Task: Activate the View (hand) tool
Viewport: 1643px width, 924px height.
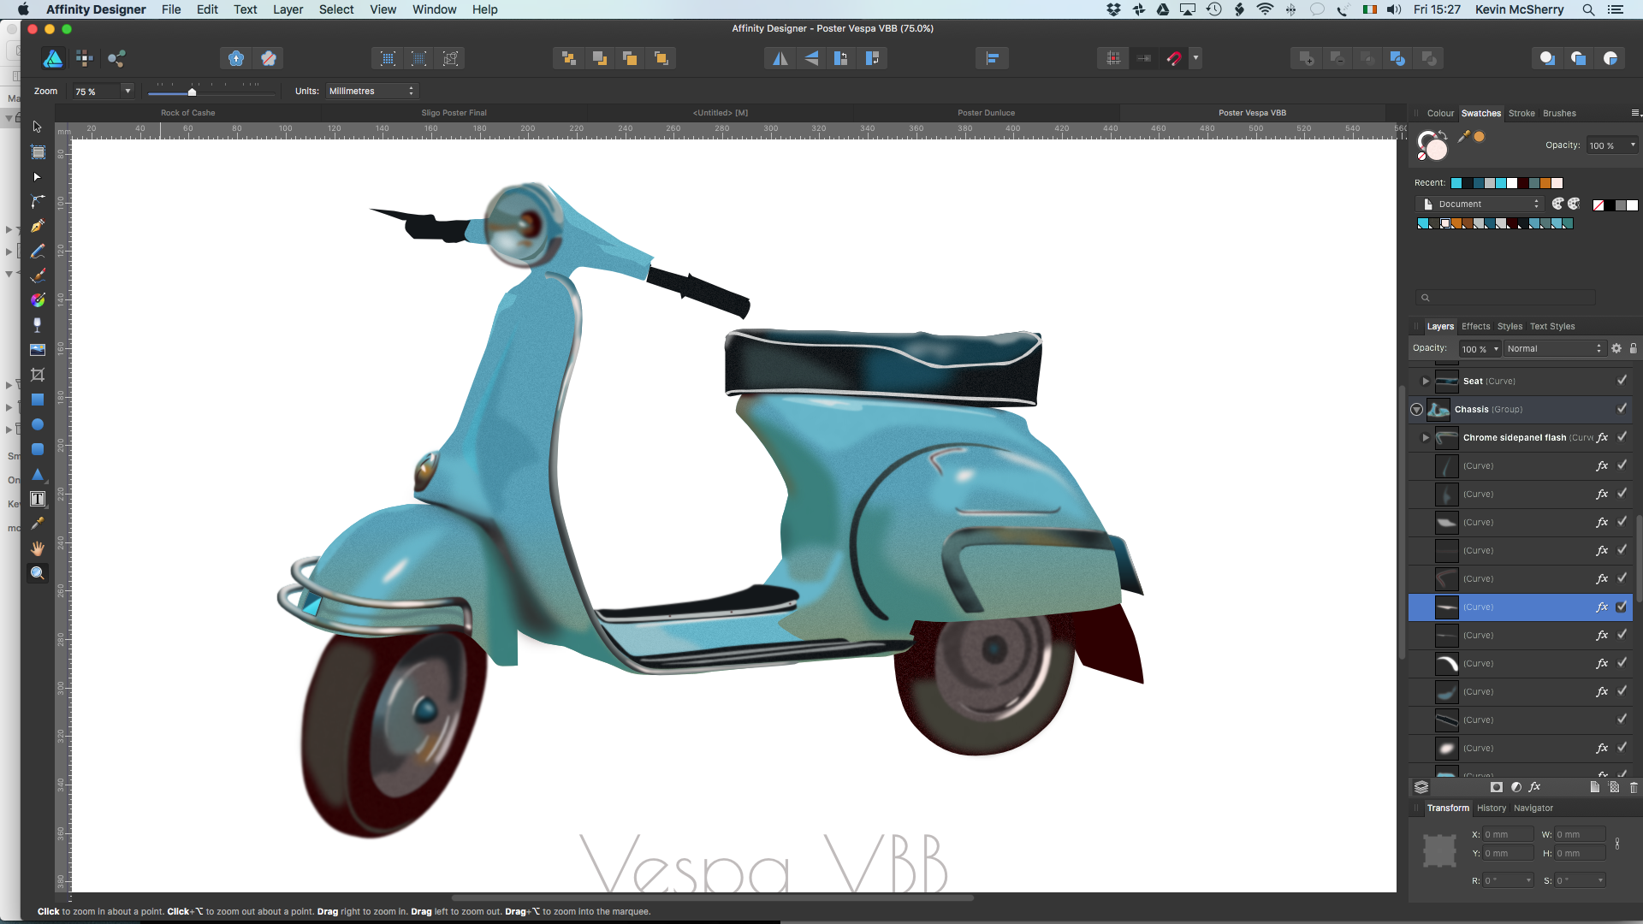Action: 38,548
